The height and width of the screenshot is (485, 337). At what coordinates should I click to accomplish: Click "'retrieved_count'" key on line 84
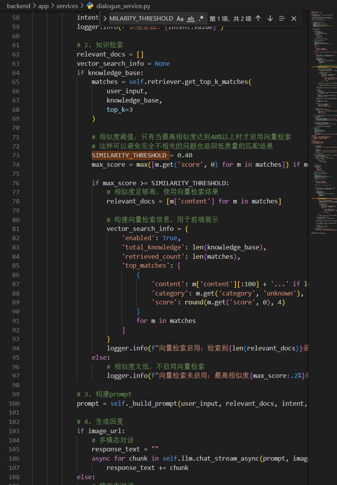(153, 256)
